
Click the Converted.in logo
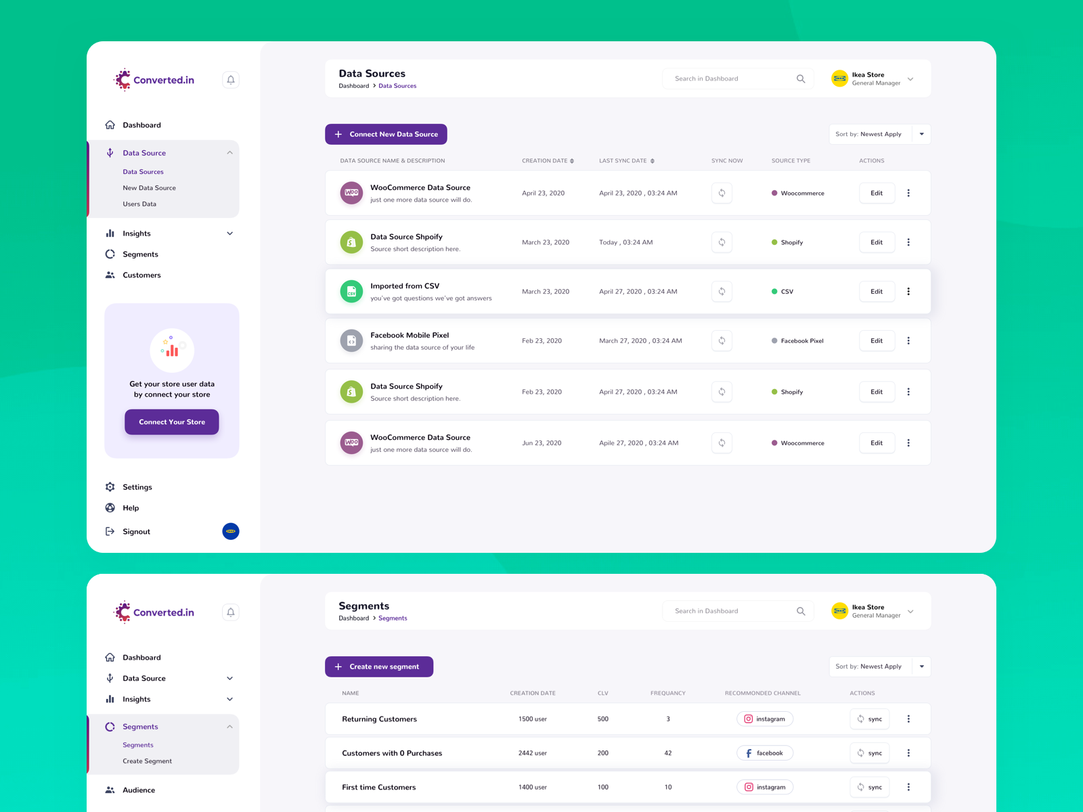pos(153,79)
